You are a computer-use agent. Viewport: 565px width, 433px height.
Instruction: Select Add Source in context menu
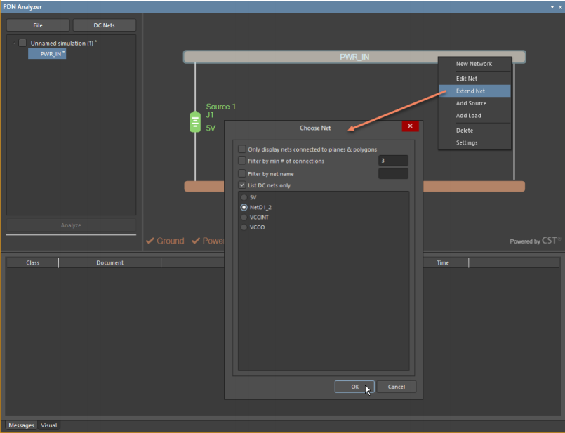[474, 103]
